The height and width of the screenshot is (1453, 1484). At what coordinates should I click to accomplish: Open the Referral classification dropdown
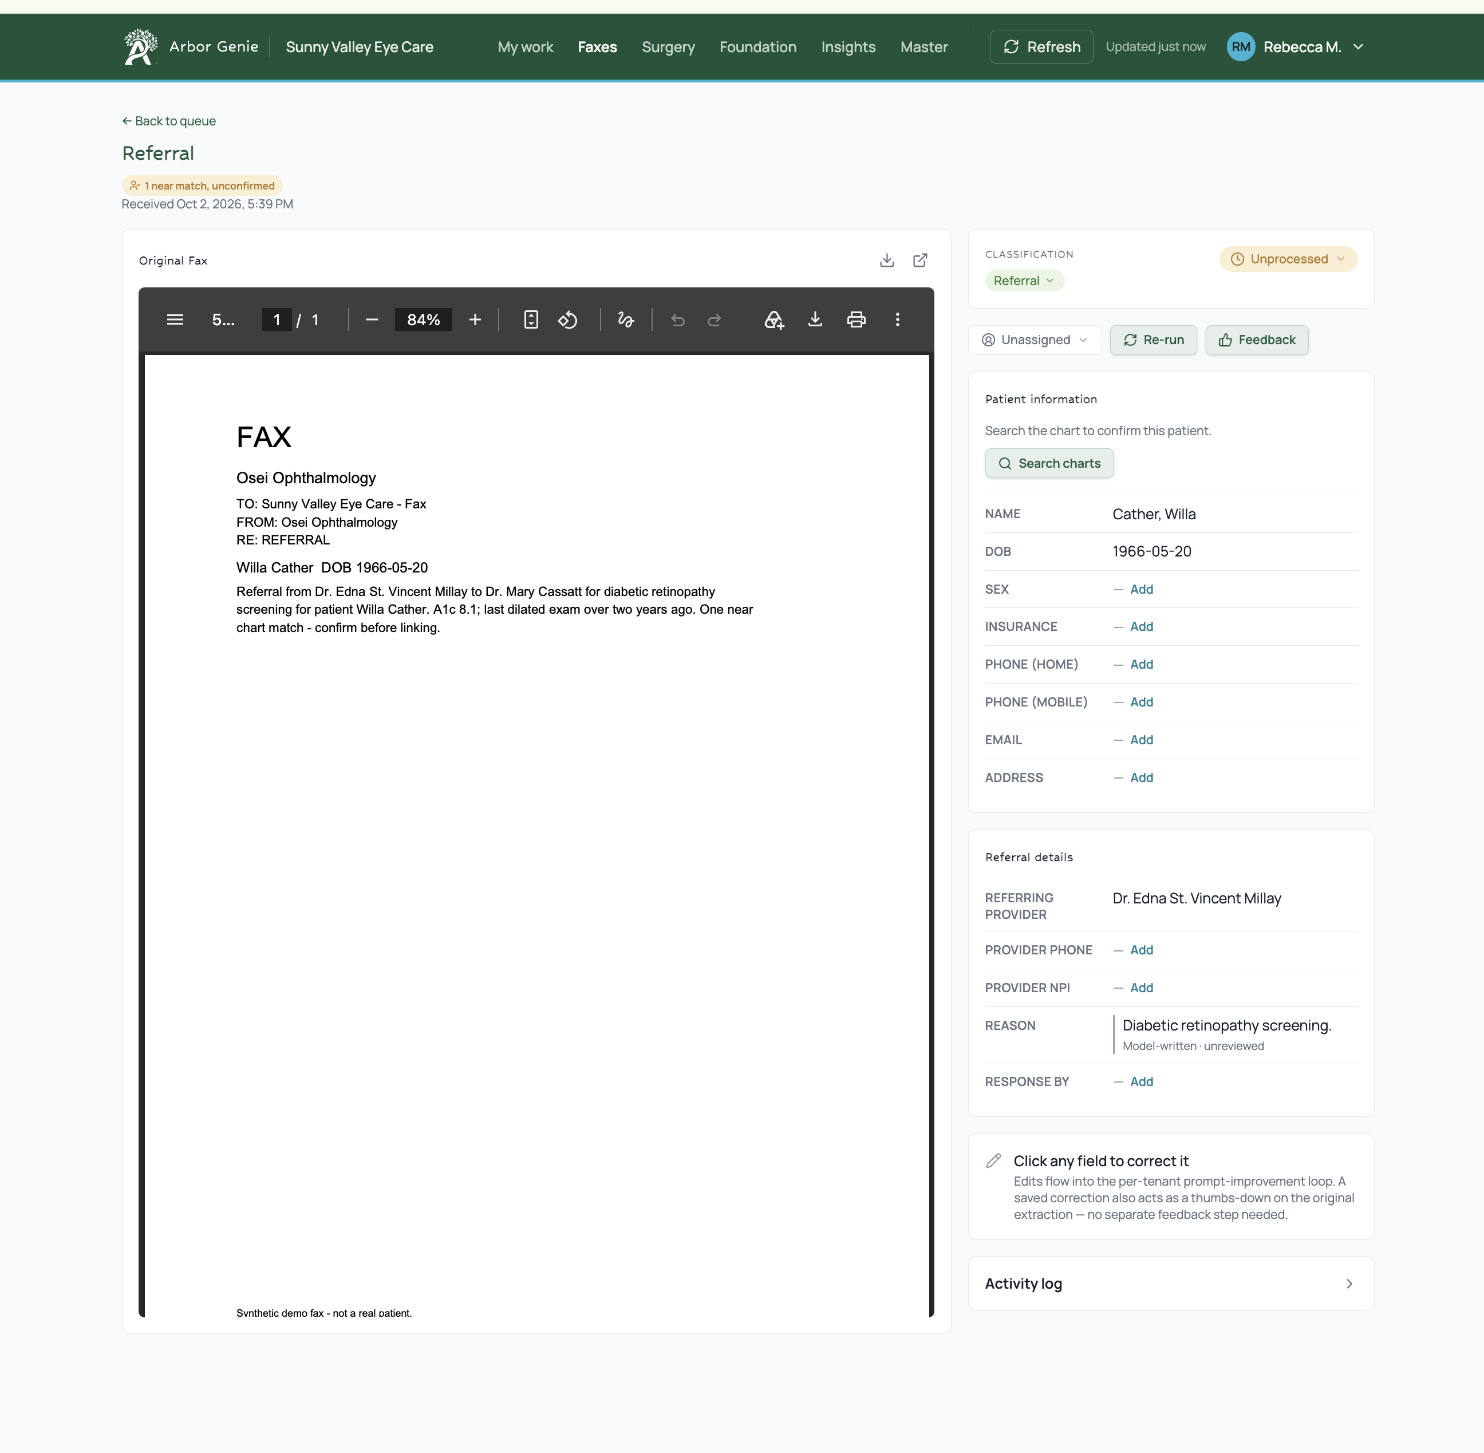1024,281
